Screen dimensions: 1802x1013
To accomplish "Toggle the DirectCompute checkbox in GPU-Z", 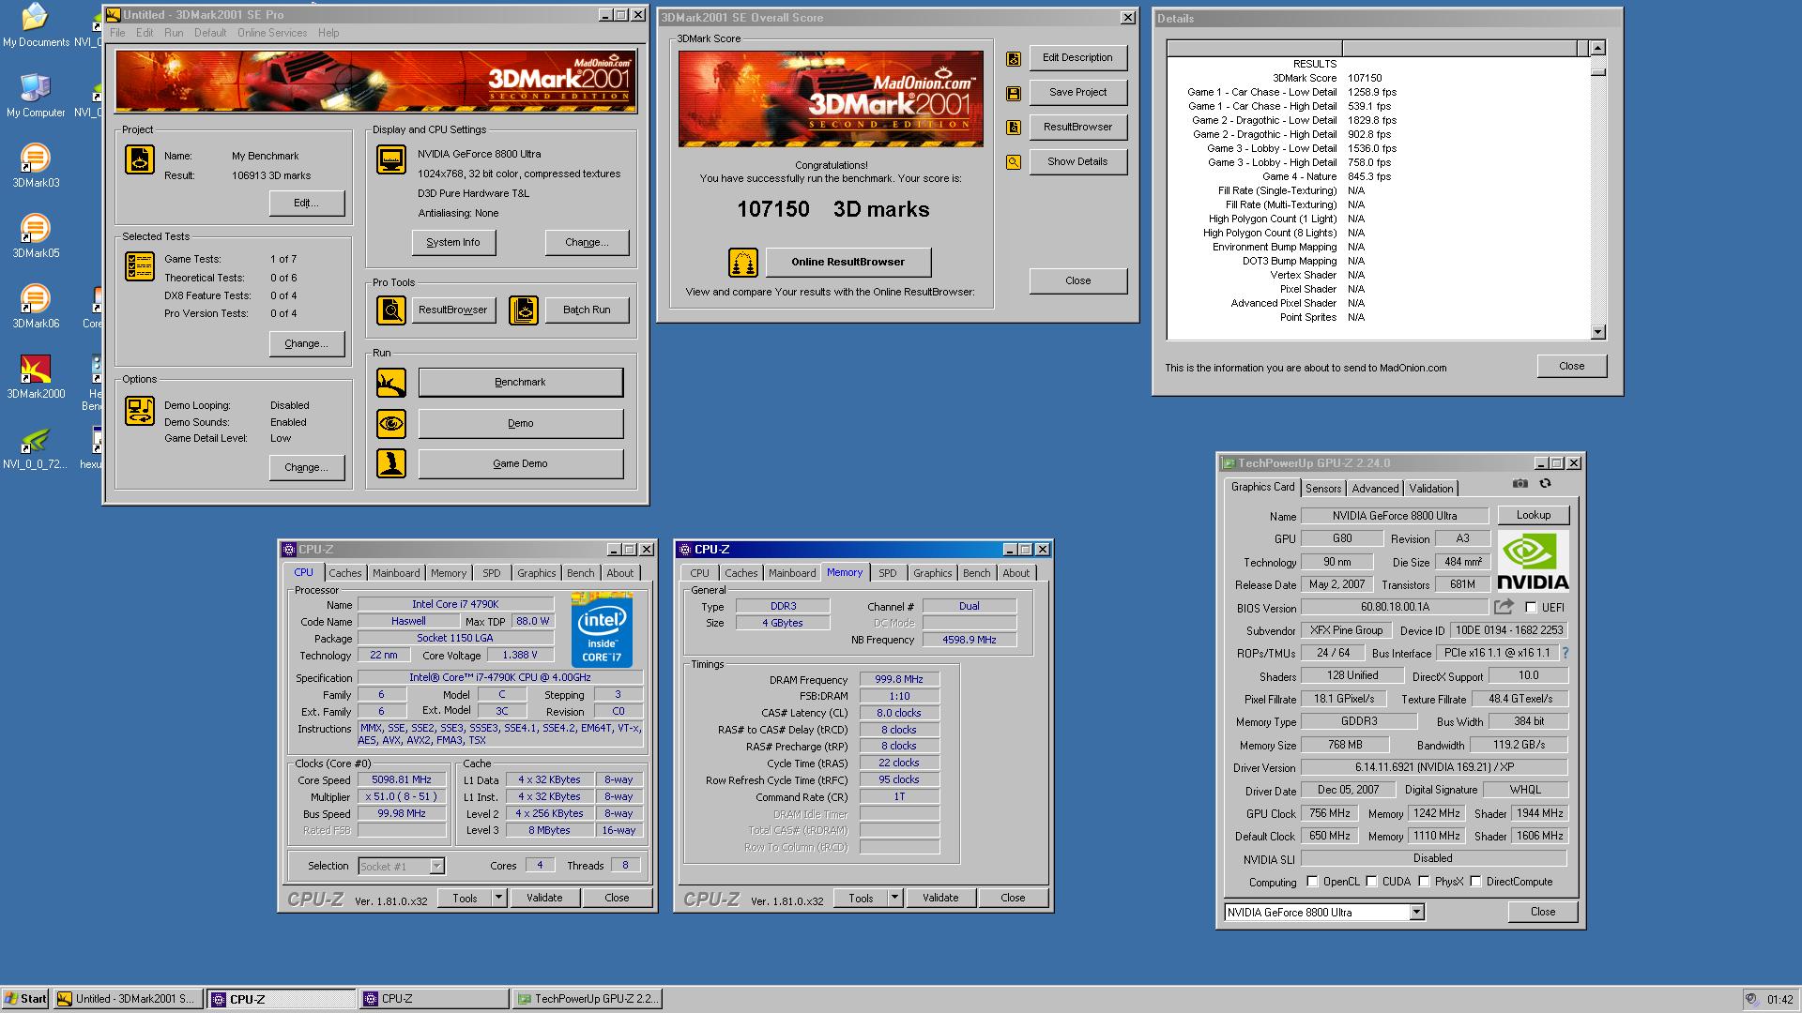I will pyautogui.click(x=1475, y=882).
